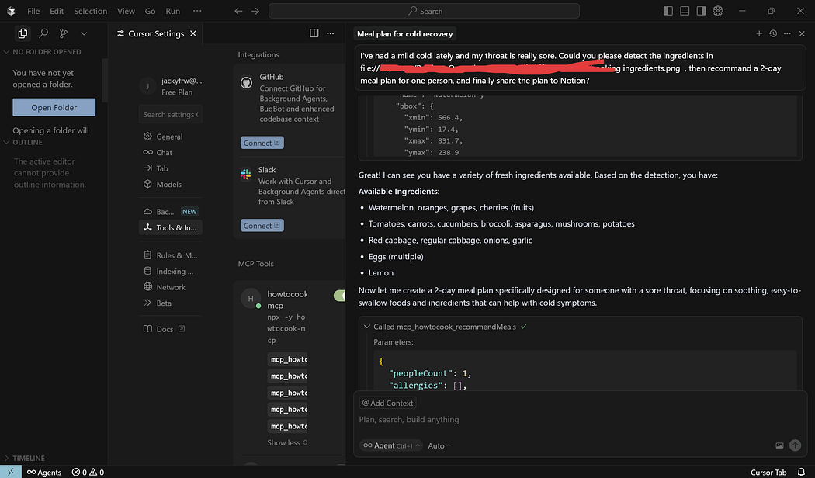815x478 pixels.
Task: Go forward with the right arrow
Action: point(255,11)
